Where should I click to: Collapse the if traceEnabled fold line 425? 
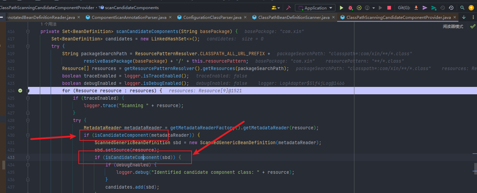(28, 98)
